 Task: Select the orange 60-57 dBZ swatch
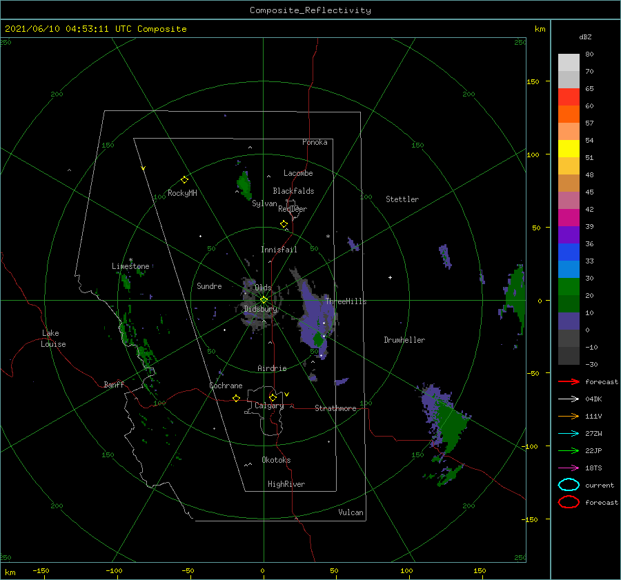tap(569, 114)
